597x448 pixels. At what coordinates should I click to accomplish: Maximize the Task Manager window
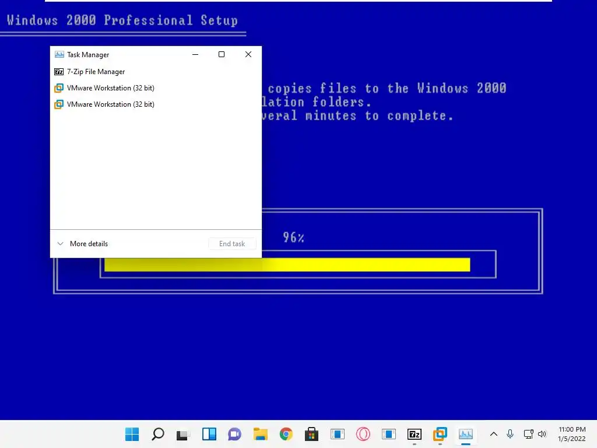(x=221, y=54)
